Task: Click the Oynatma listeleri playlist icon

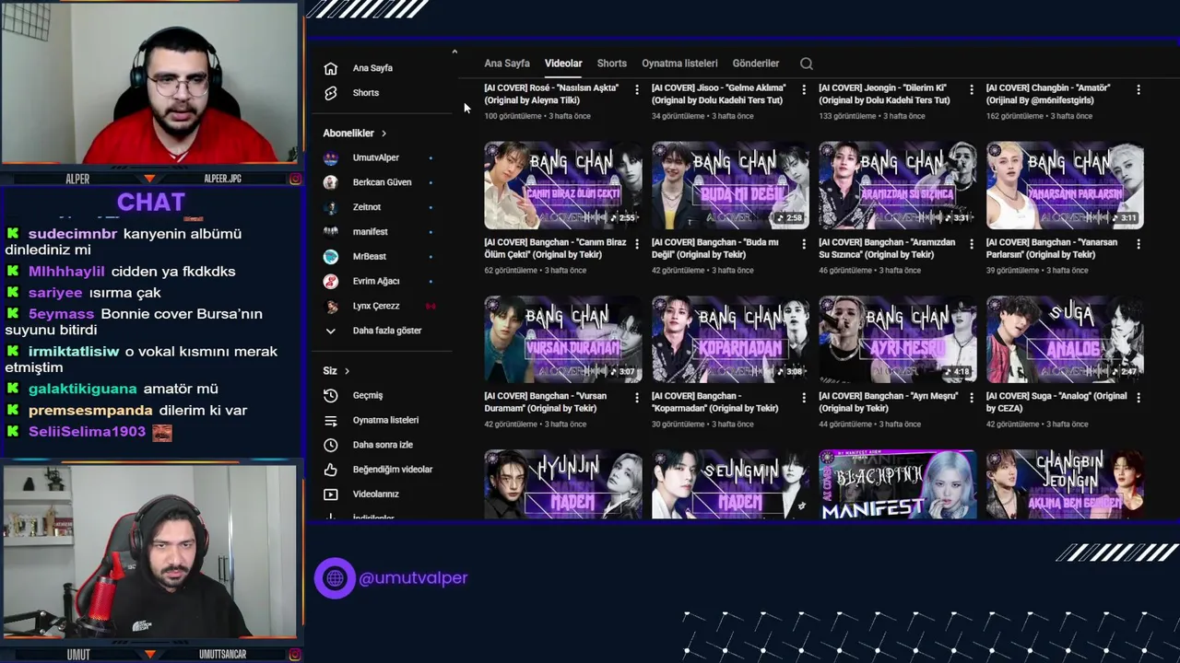Action: [x=331, y=420]
